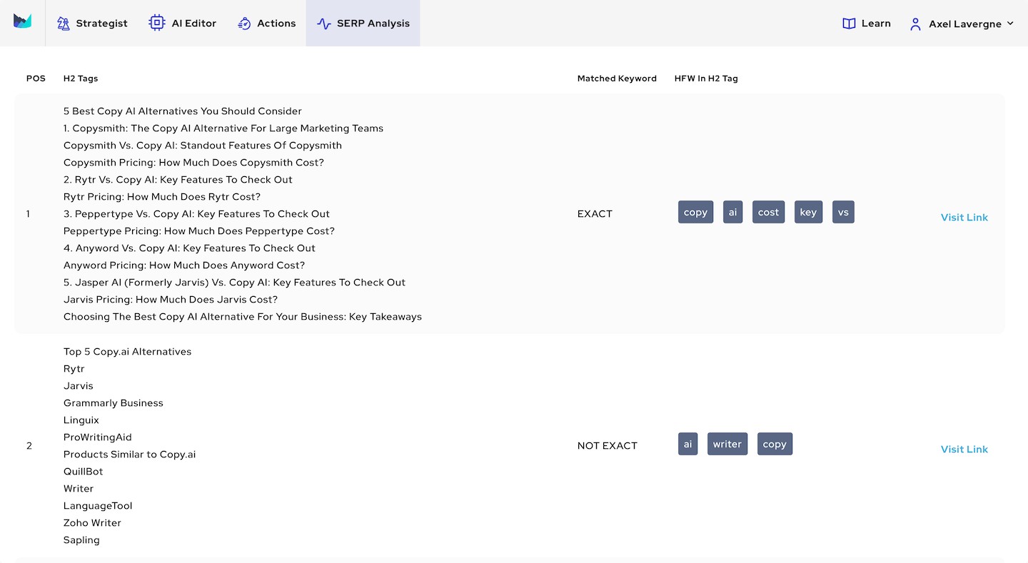The image size is (1028, 563).
Task: Click the 'key' keyword tag
Action: click(808, 212)
